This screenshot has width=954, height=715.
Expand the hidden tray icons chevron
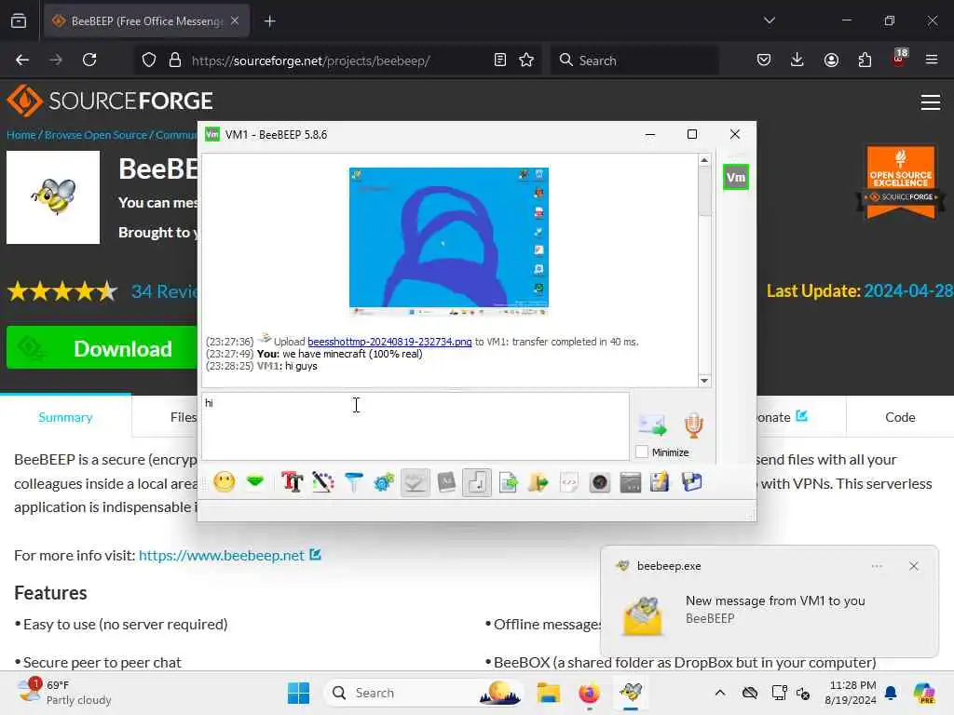coord(720,693)
